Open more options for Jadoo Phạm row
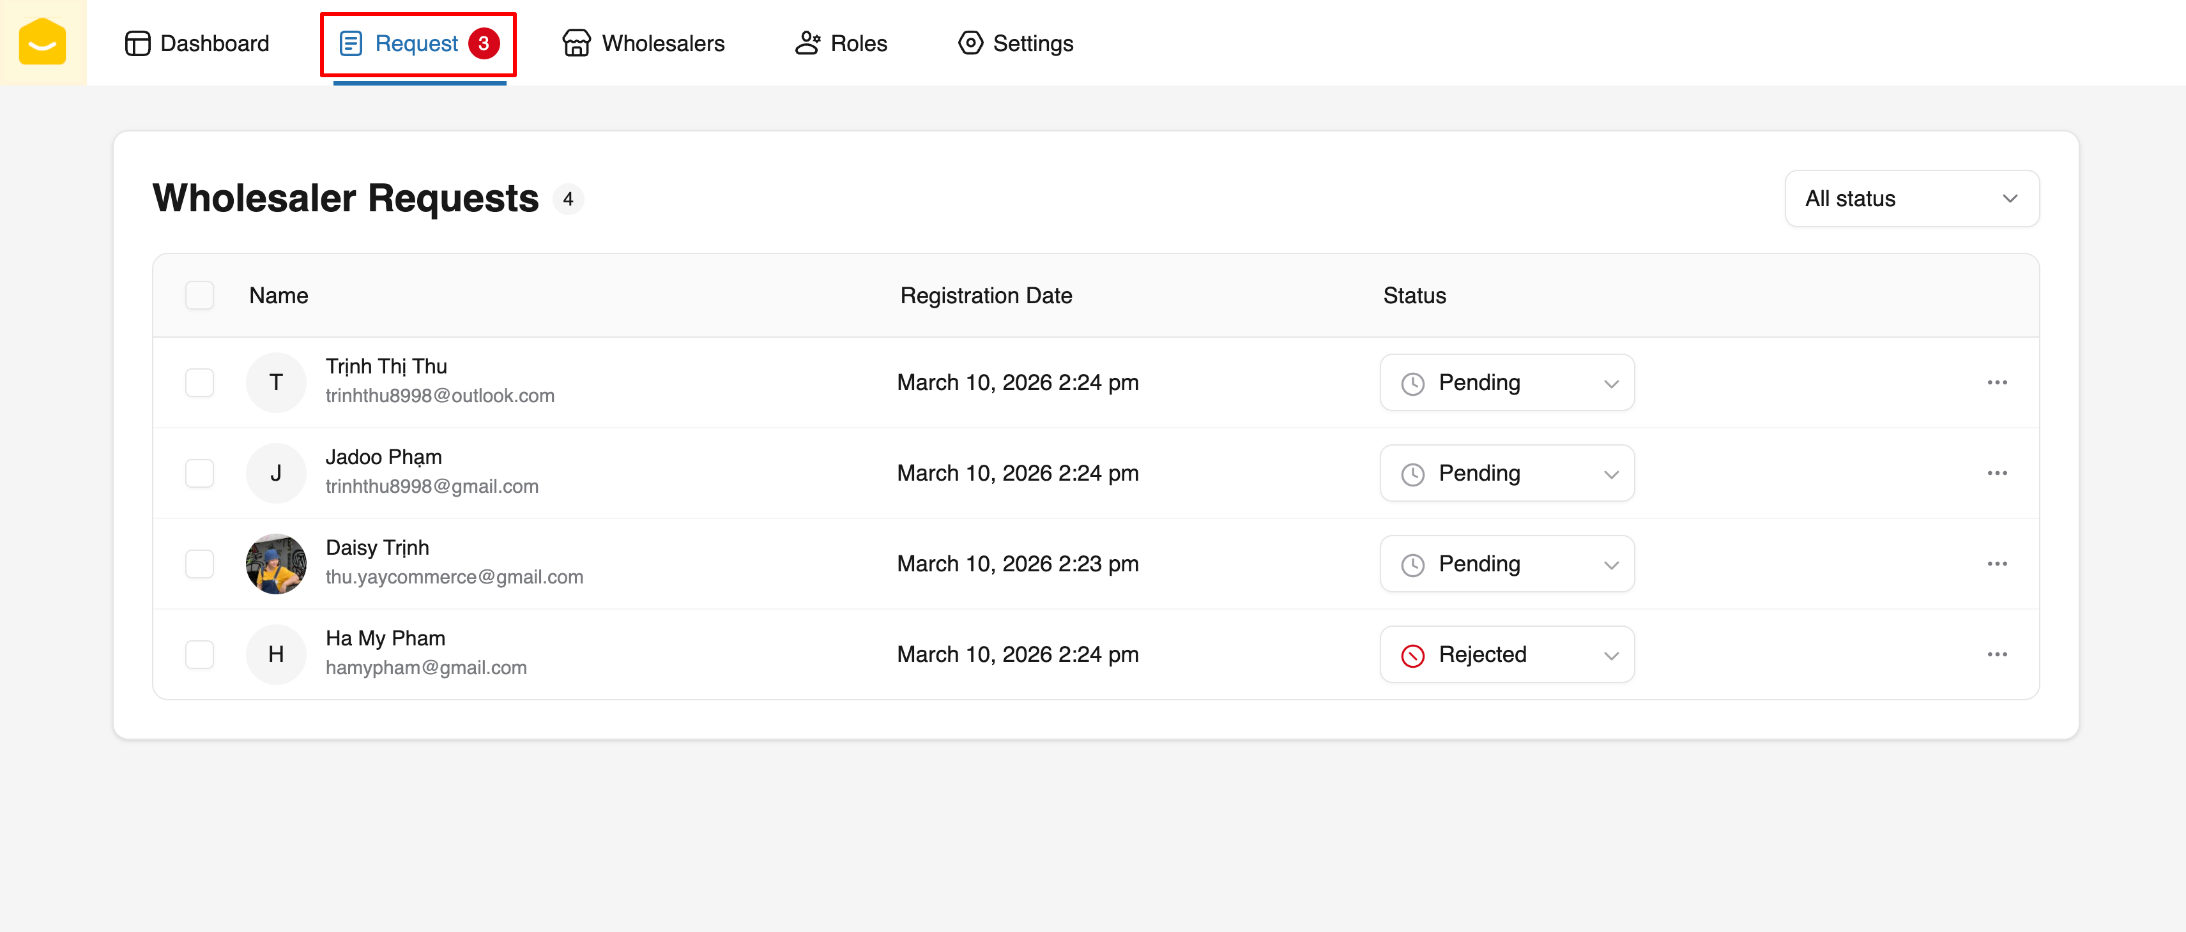Image resolution: width=2186 pixels, height=932 pixels. (1997, 473)
